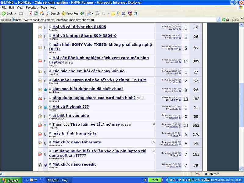The width and height of the screenshot is (244, 183).
Task: Expand the Mail button dropdown arrow
Action: coord(92,13)
